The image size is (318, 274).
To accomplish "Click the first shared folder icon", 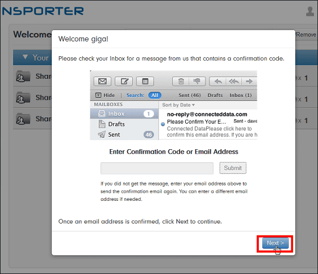I will coord(23,77).
